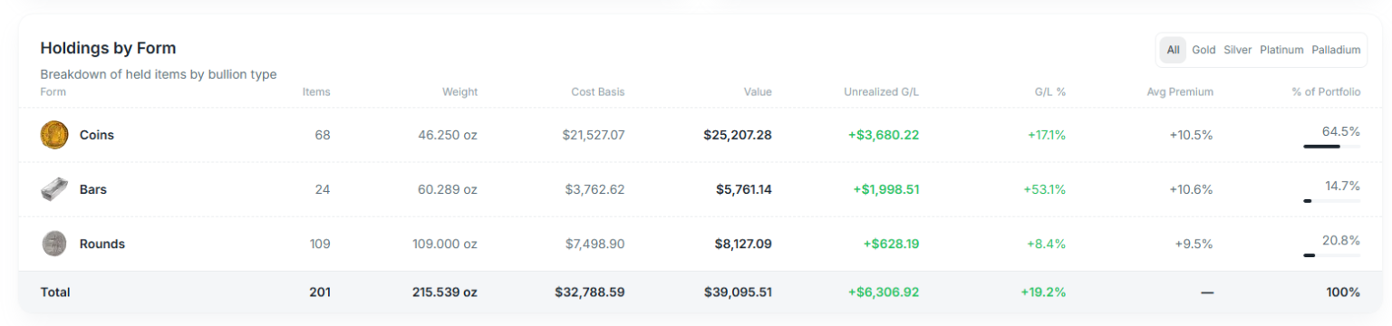Click the gold coin icon for Coins
Image resolution: width=1392 pixels, height=326 pixels.
pos(54,135)
